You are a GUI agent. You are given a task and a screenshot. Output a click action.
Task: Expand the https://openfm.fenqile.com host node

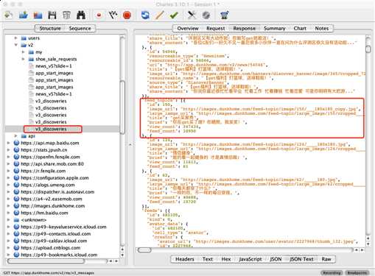9,157
